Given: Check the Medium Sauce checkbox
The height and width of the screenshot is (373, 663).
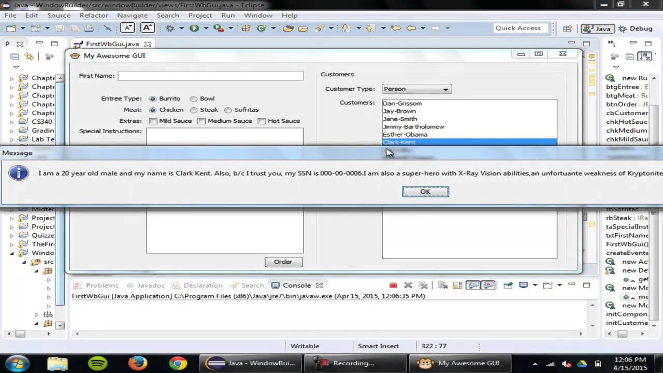Looking at the screenshot, I should (x=201, y=121).
